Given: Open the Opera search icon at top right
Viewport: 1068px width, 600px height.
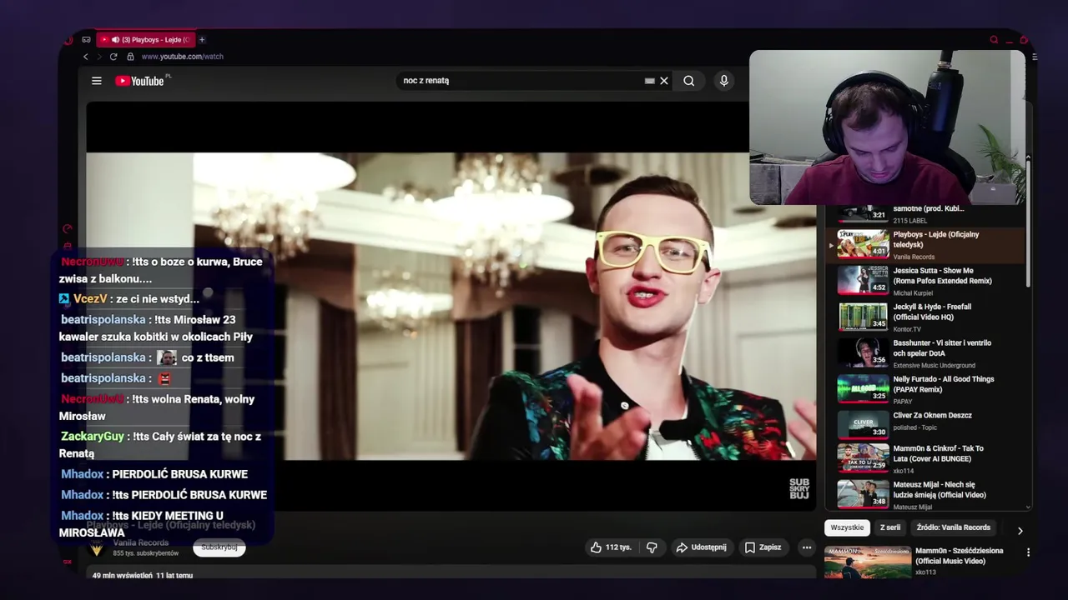Looking at the screenshot, I should click(x=994, y=39).
